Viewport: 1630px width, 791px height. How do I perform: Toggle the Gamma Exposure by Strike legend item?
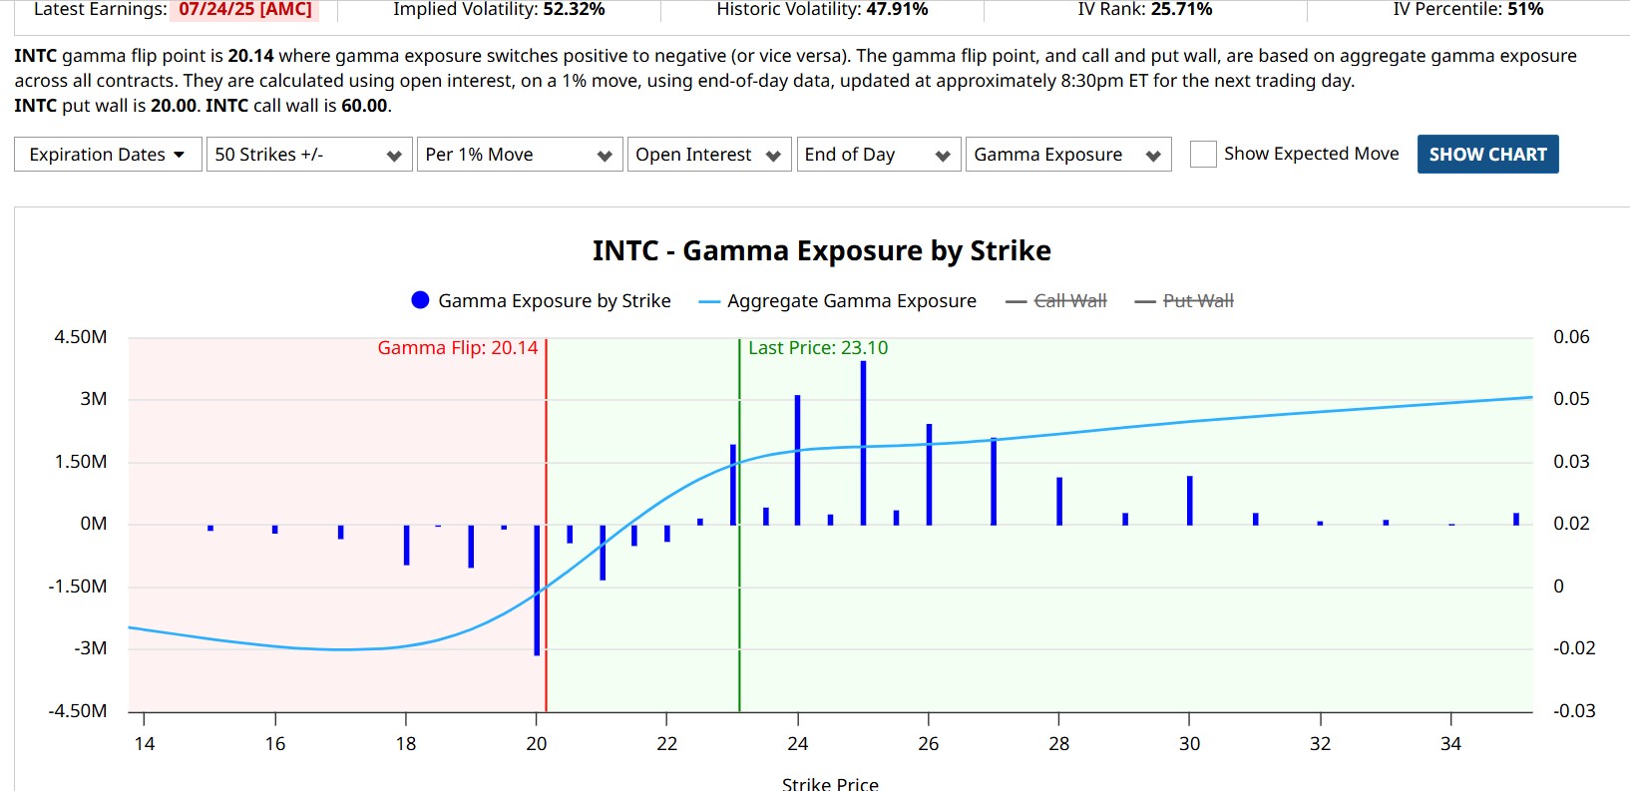click(541, 301)
